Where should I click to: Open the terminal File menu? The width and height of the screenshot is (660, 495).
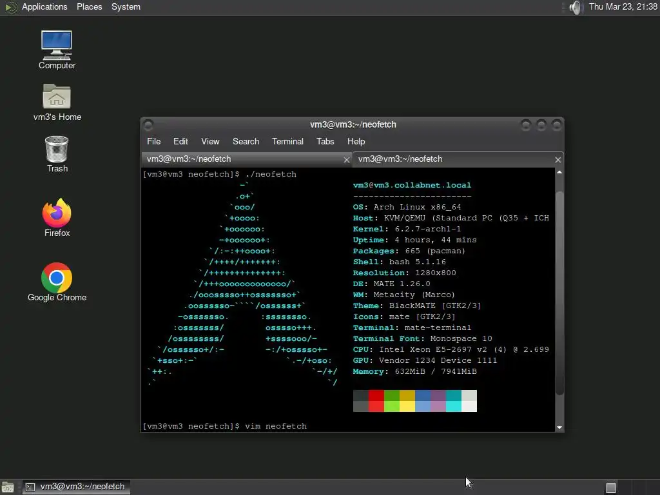point(153,141)
